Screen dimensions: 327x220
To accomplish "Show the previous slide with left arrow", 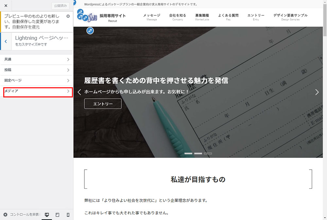I will point(79,92).
